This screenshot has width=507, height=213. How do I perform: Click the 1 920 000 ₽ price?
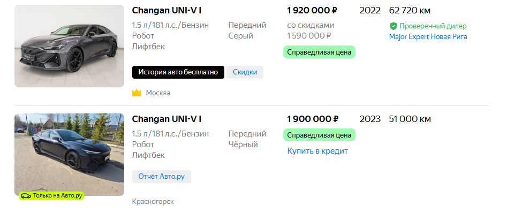tap(312, 11)
